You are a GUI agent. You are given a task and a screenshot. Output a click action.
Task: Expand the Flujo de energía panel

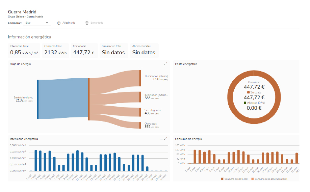pos(165,64)
